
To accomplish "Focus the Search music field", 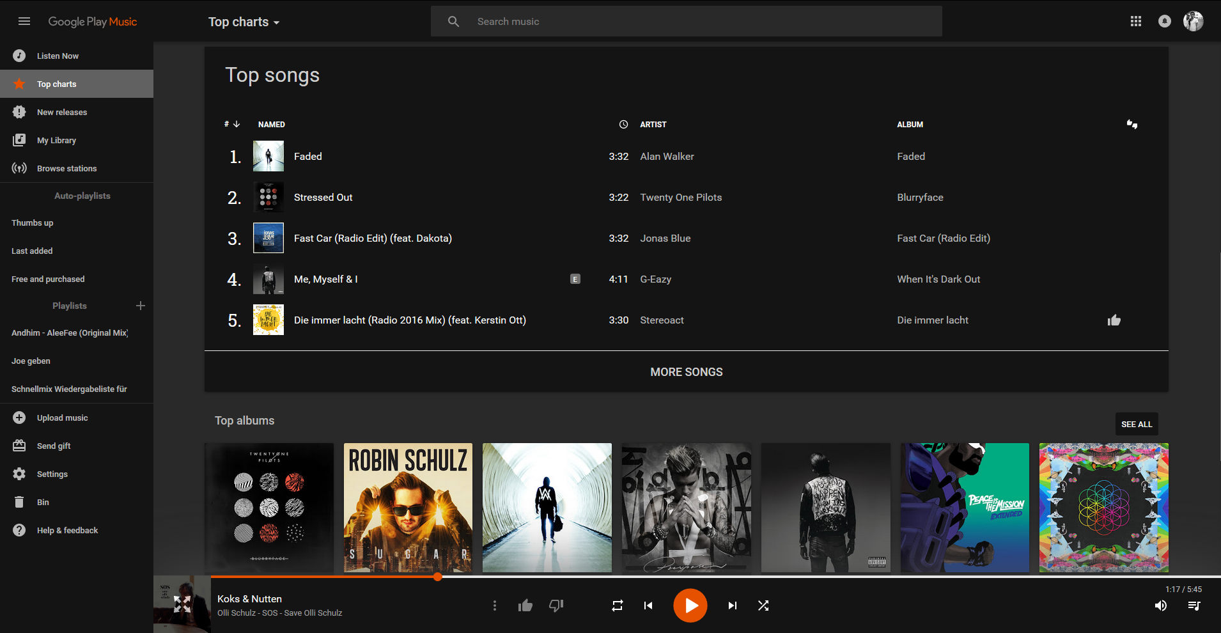I will [x=686, y=21].
